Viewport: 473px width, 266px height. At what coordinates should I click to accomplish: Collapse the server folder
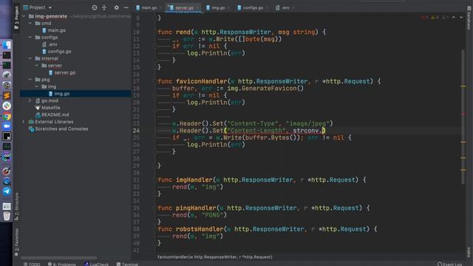tap(37, 66)
